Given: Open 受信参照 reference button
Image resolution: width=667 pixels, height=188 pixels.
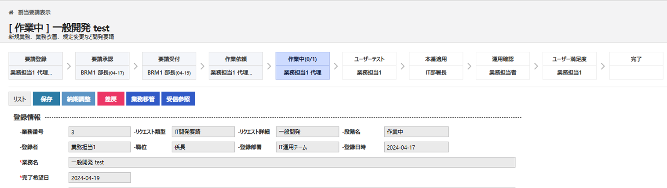Looking at the screenshot, I should pos(178,99).
